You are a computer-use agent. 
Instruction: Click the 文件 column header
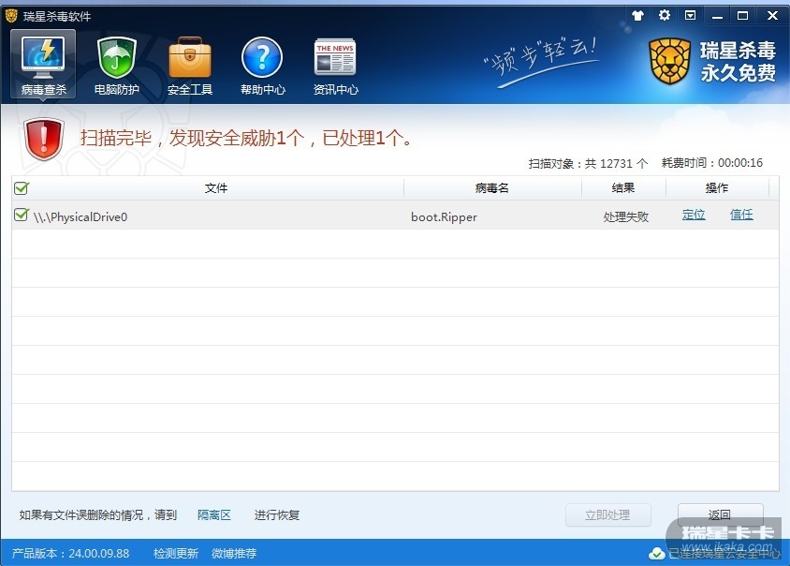point(216,188)
